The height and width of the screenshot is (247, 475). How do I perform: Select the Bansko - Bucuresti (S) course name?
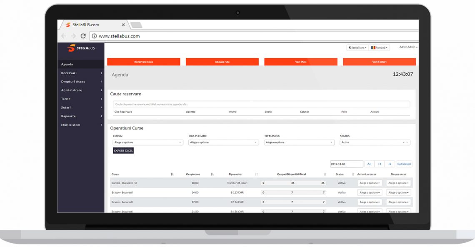[124, 183]
